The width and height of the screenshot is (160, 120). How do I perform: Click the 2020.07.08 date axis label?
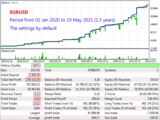[71, 61]
